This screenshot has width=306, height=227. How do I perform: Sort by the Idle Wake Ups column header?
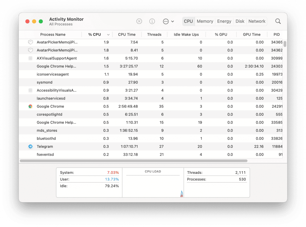(186, 35)
